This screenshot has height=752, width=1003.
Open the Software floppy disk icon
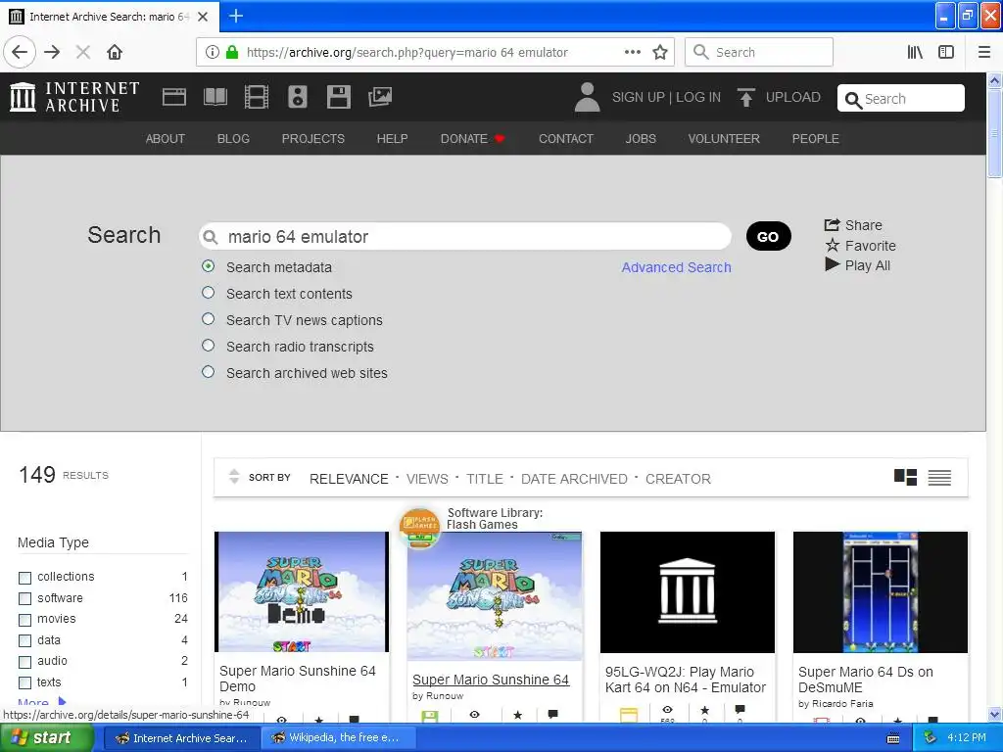pyautogui.click(x=338, y=97)
